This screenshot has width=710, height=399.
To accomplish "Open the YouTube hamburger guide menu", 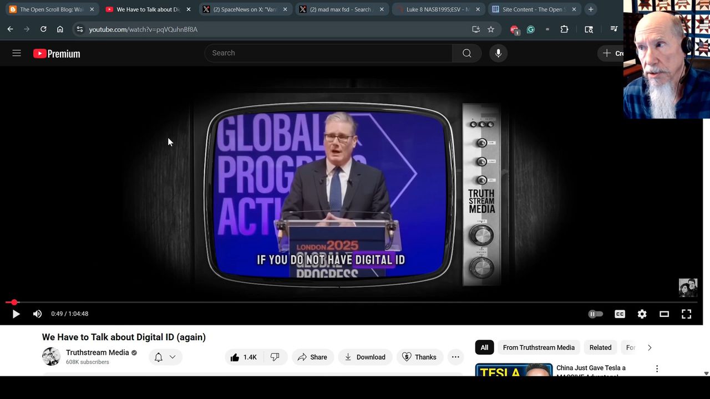I will pyautogui.click(x=17, y=53).
